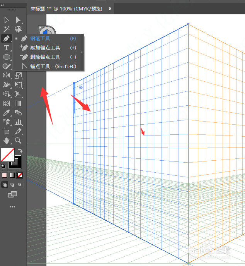The height and width of the screenshot is (266, 245).
Task: Close the 未标题-1* document tab
Action: pyautogui.click(x=110, y=9)
